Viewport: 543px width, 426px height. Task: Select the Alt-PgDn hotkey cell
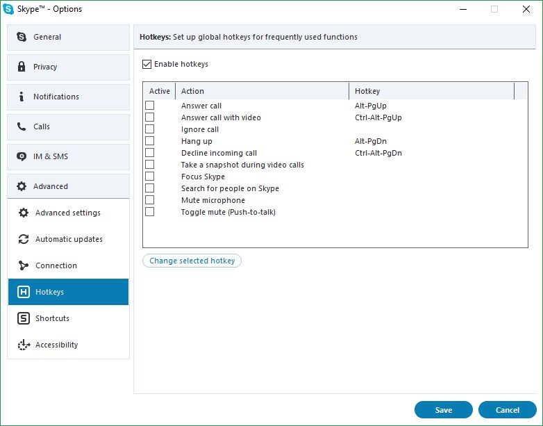coord(371,141)
